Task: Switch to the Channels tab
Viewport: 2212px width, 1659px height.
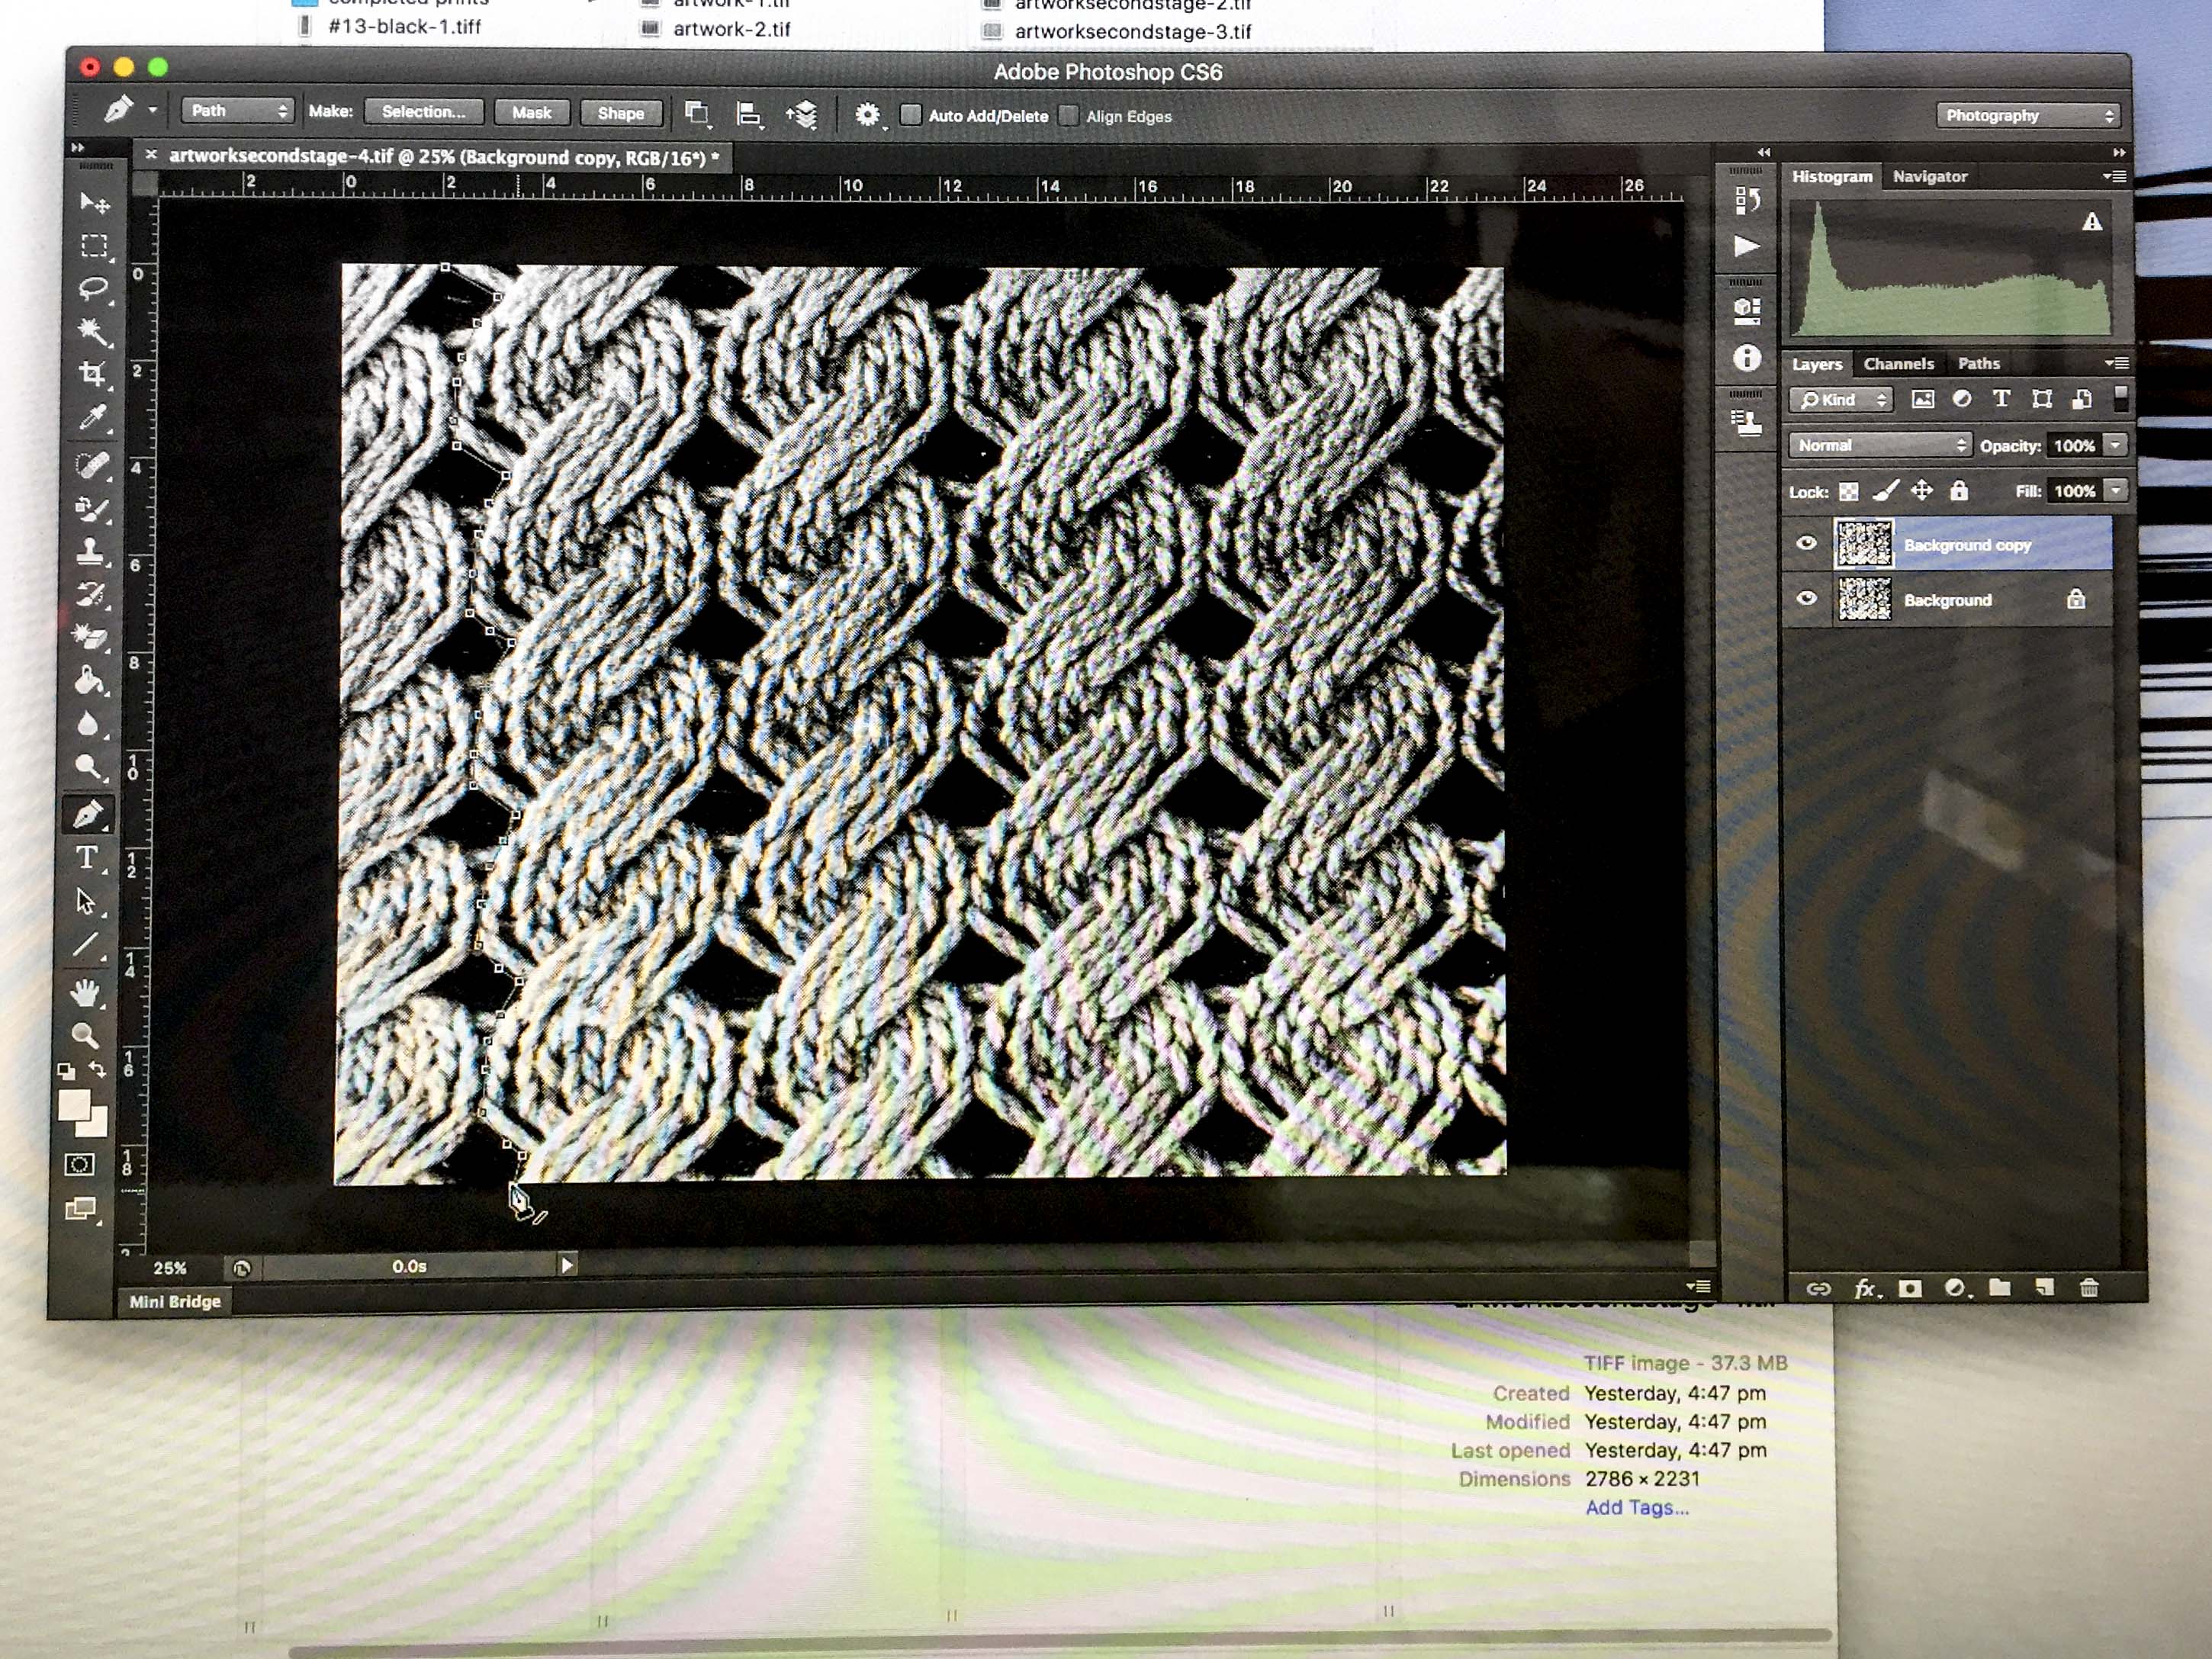Action: [1898, 363]
